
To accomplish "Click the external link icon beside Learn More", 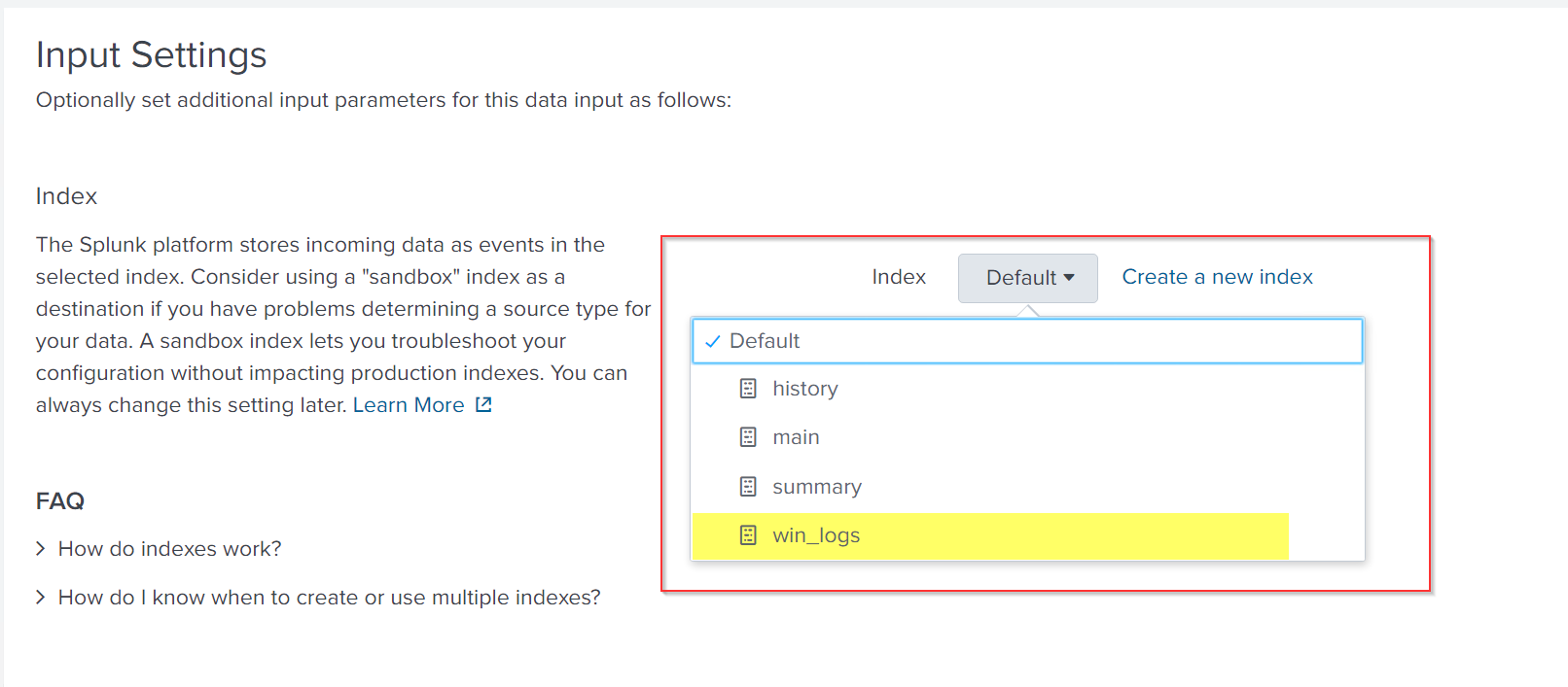I will pyautogui.click(x=483, y=404).
